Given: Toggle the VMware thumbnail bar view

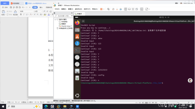Looking at the screenshot, I should pyautogui.click(x=129, y=9).
